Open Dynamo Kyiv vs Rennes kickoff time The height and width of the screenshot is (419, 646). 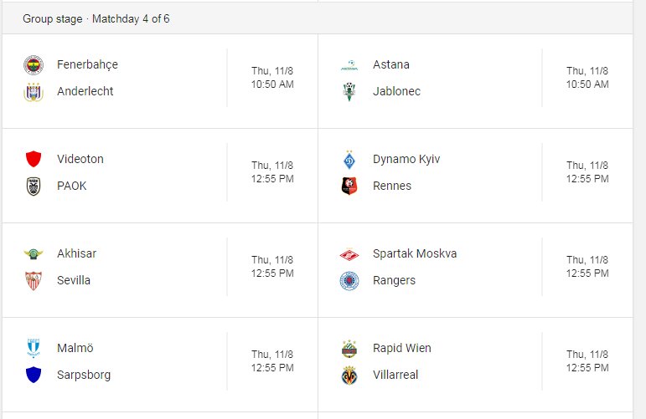(x=587, y=172)
